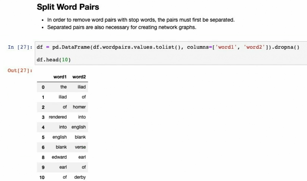The image size is (307, 181).
Task: Click the df.head(10) line in the code cell
Action: tap(51, 60)
